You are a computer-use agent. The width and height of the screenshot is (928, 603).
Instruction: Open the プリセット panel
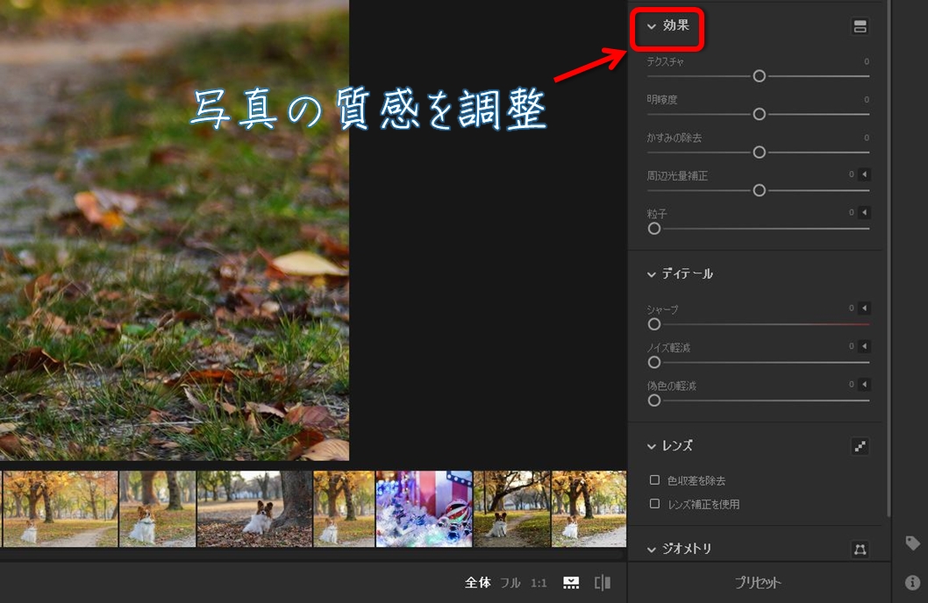757,583
